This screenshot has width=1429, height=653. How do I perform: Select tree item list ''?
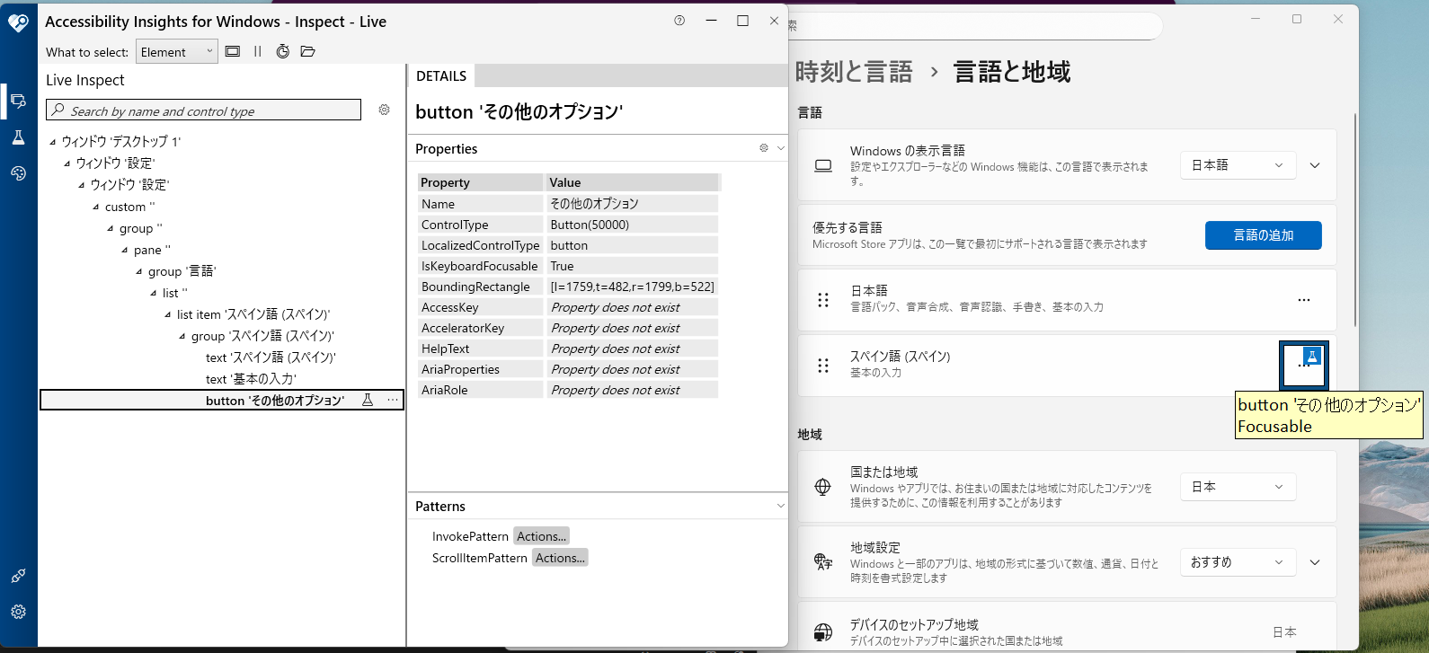click(174, 293)
